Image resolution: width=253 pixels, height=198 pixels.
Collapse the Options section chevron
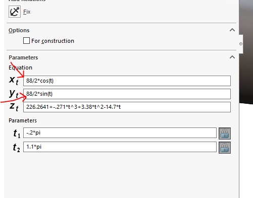pos(232,30)
